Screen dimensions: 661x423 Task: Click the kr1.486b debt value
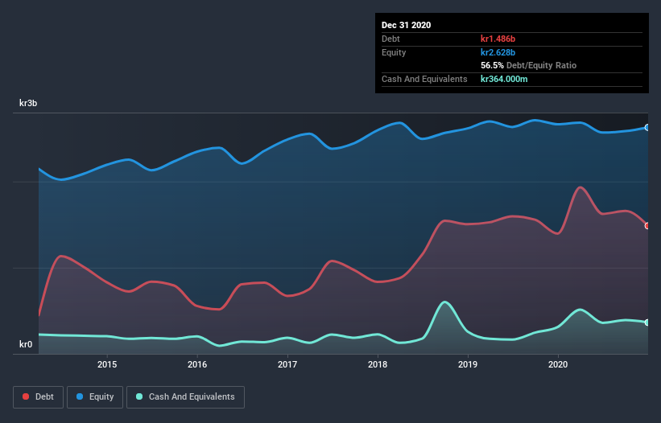point(498,39)
